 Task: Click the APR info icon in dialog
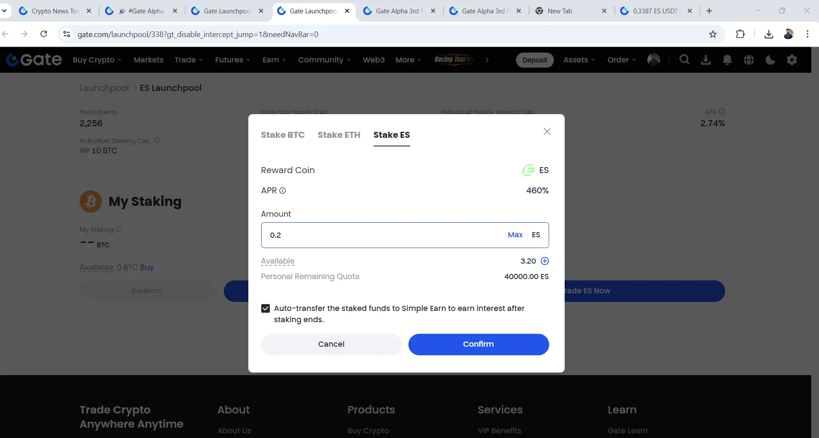point(283,190)
